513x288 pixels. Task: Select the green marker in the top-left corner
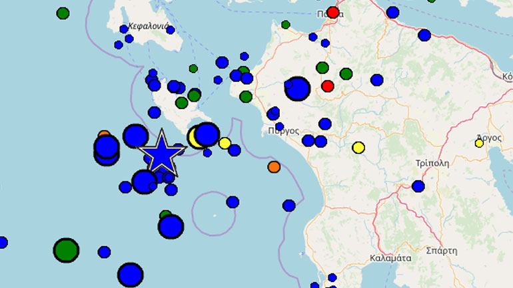(63, 13)
